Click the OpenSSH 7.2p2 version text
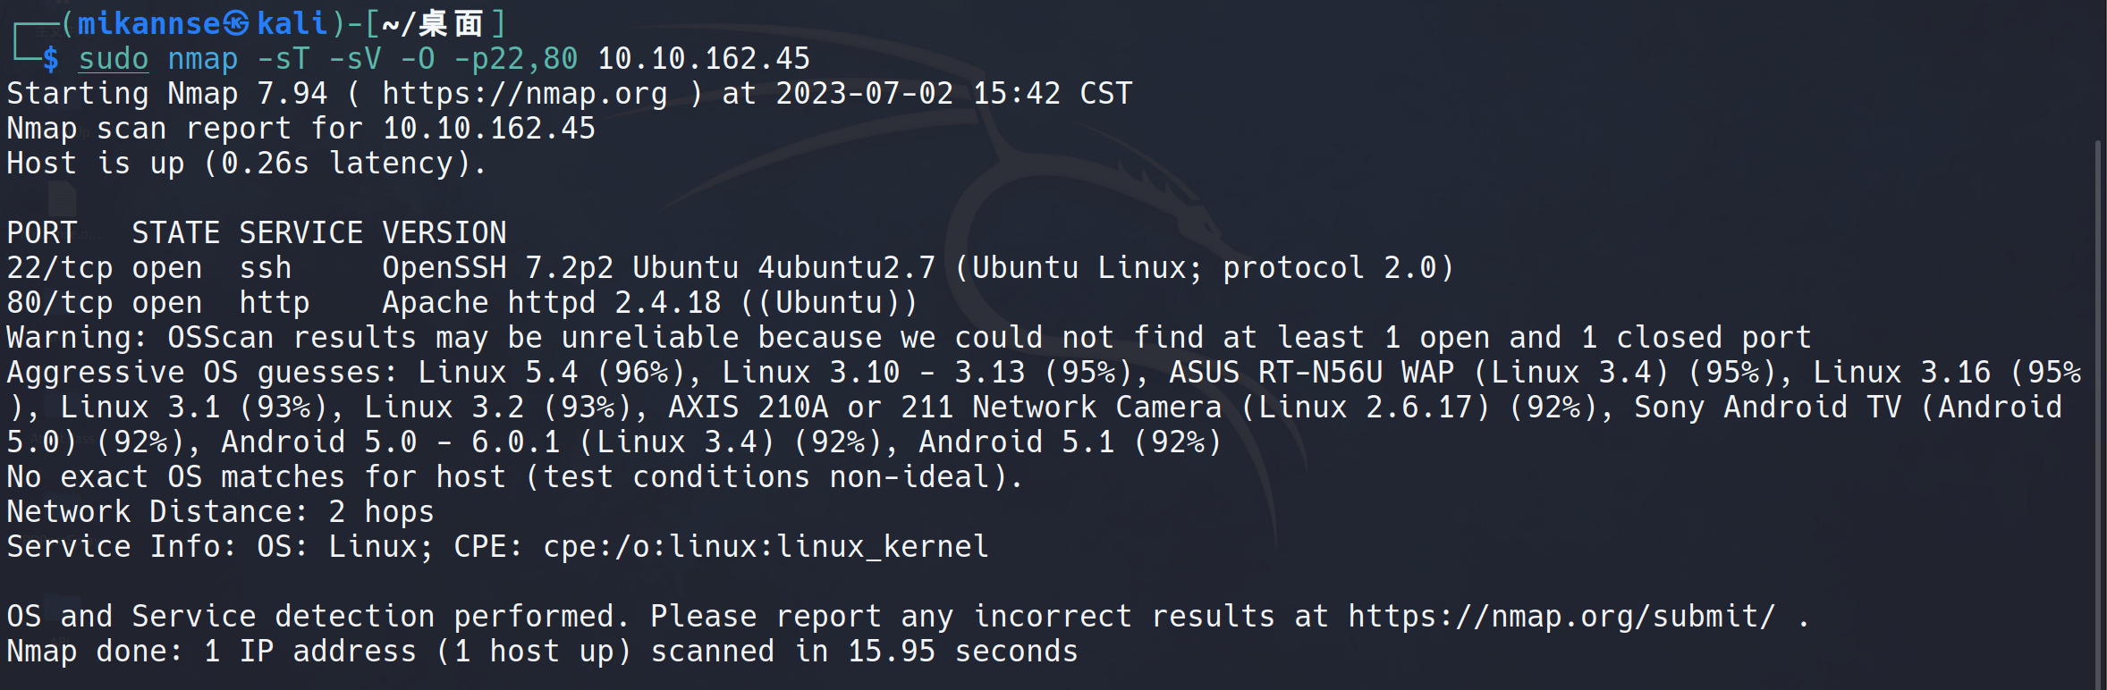The height and width of the screenshot is (690, 2107). 498,268
